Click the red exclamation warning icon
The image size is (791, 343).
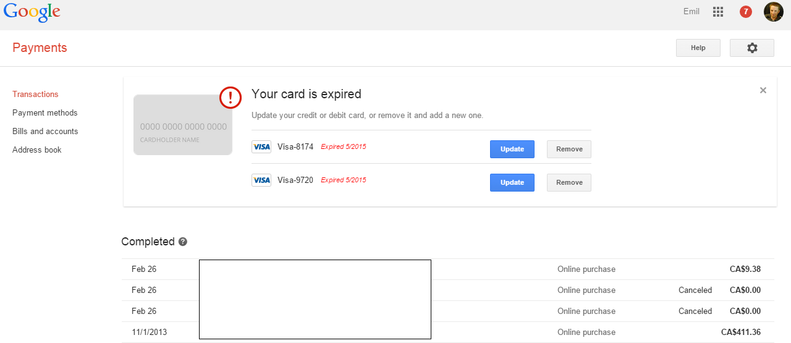231,97
